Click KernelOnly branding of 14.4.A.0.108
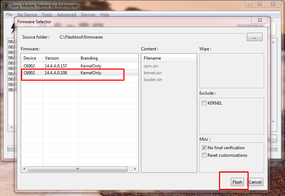Screen dimensions: 285x196 91,73
